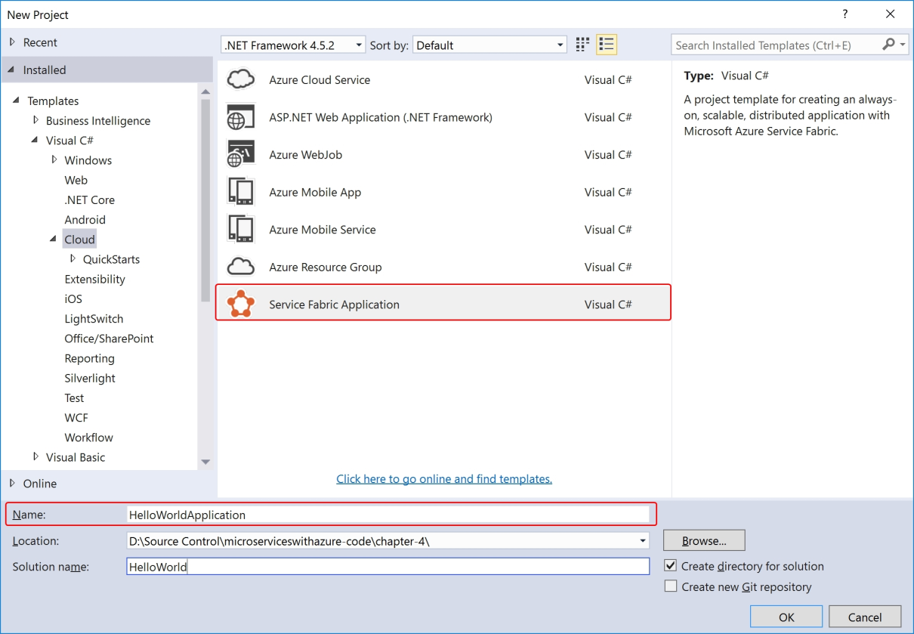Choose the Azure WebJob template icon

pyautogui.click(x=241, y=154)
